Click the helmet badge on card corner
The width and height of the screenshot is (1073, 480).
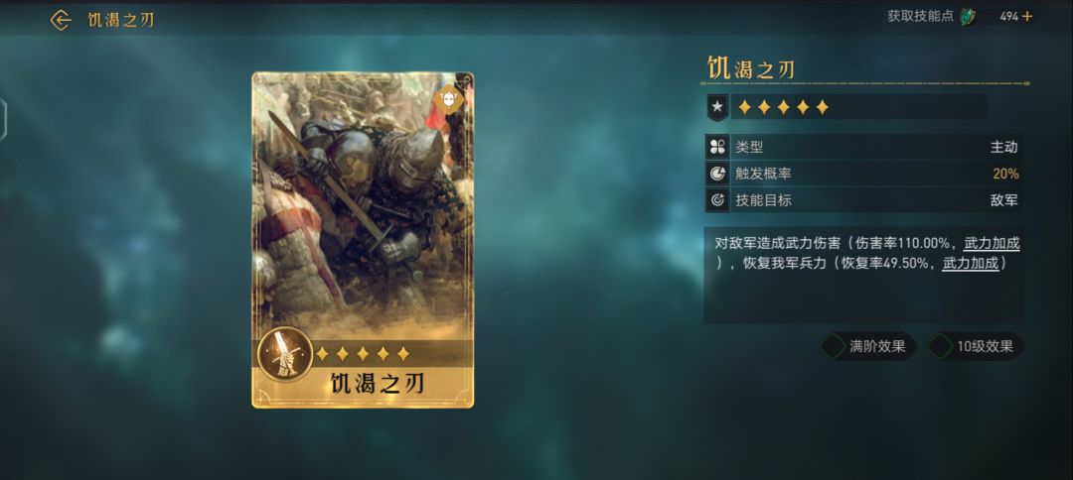click(x=448, y=99)
